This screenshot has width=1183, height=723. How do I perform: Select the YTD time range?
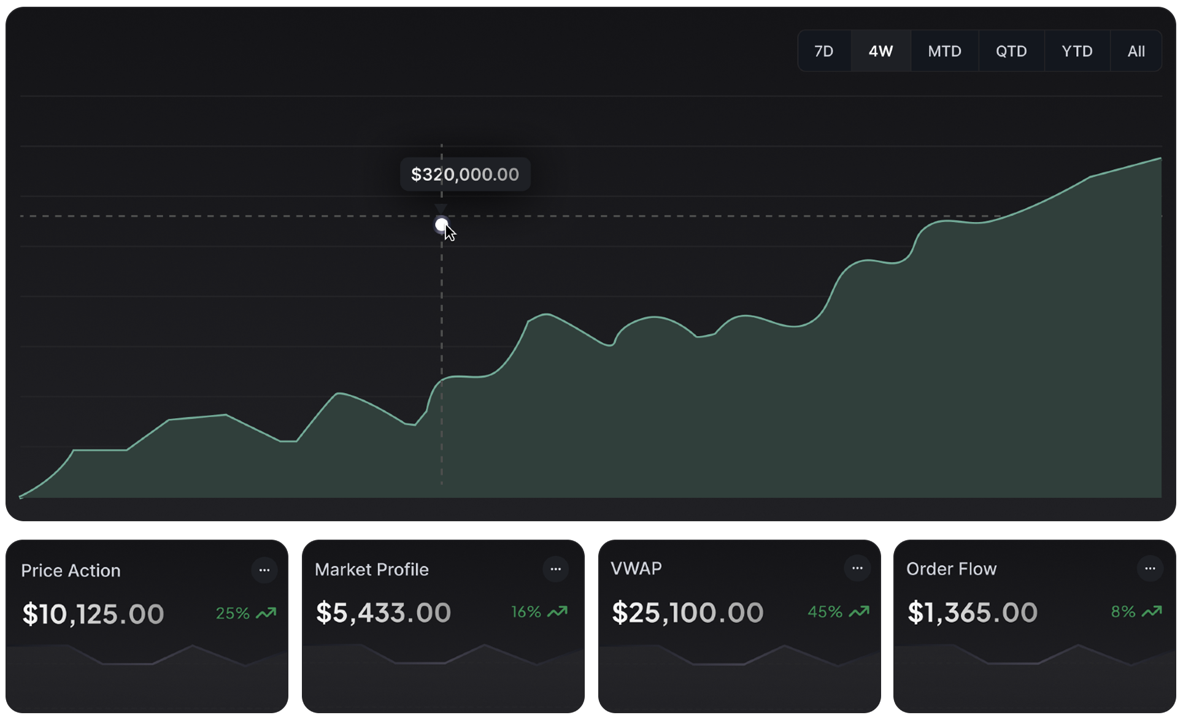pos(1077,51)
